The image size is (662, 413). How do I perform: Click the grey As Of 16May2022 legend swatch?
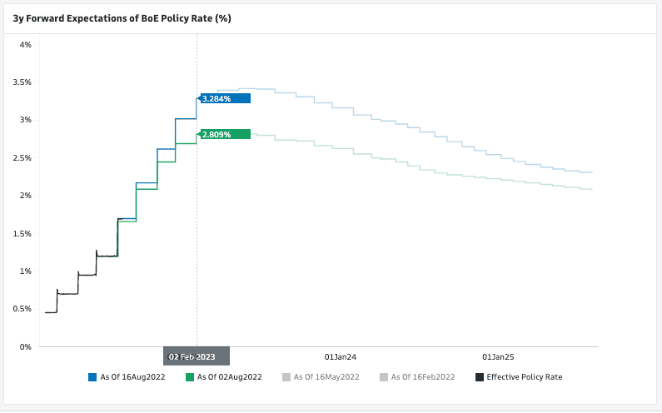pyautogui.click(x=287, y=377)
